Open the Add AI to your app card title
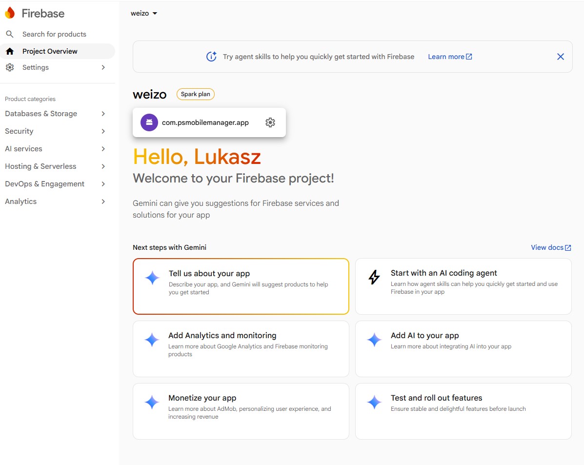The image size is (584, 465). [x=424, y=335]
